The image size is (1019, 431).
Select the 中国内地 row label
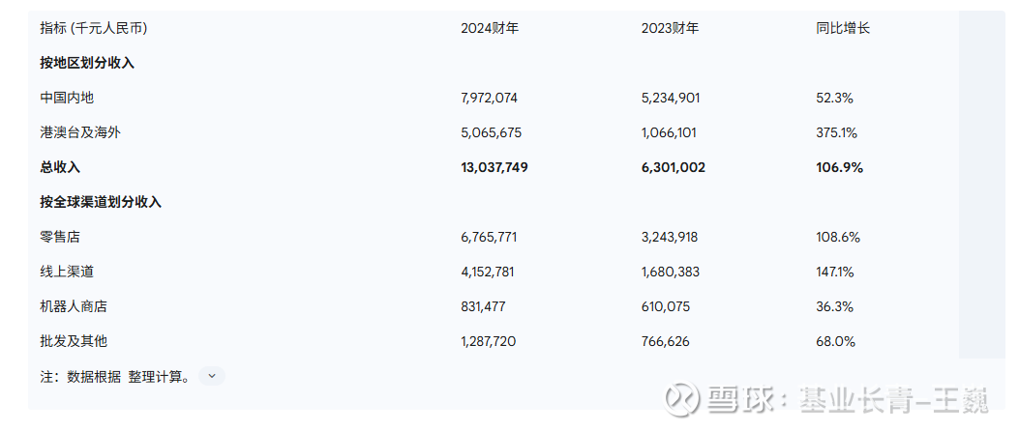pyautogui.click(x=67, y=98)
